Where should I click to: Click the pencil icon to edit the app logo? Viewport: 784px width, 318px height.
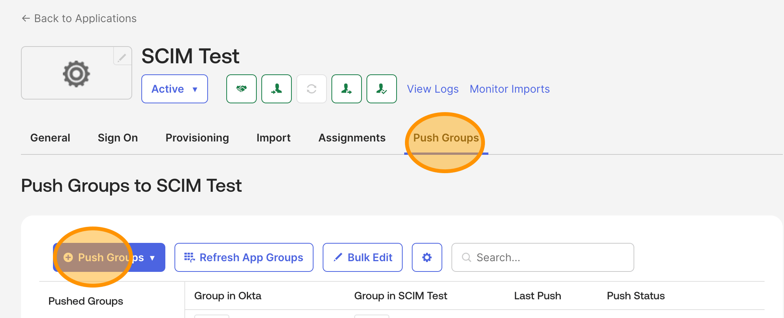coord(122,57)
